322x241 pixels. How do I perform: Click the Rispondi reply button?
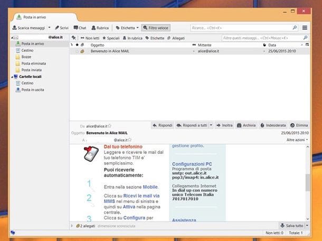point(163,125)
